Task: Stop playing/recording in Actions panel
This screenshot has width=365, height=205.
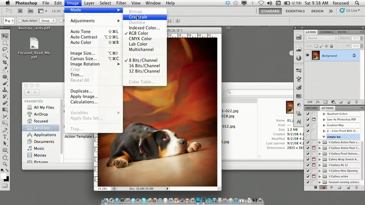Action: tap(315, 188)
